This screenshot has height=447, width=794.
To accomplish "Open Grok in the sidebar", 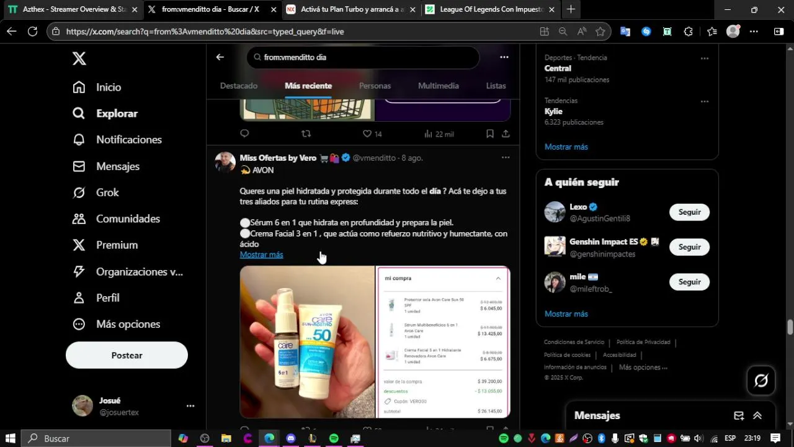I will [96, 192].
